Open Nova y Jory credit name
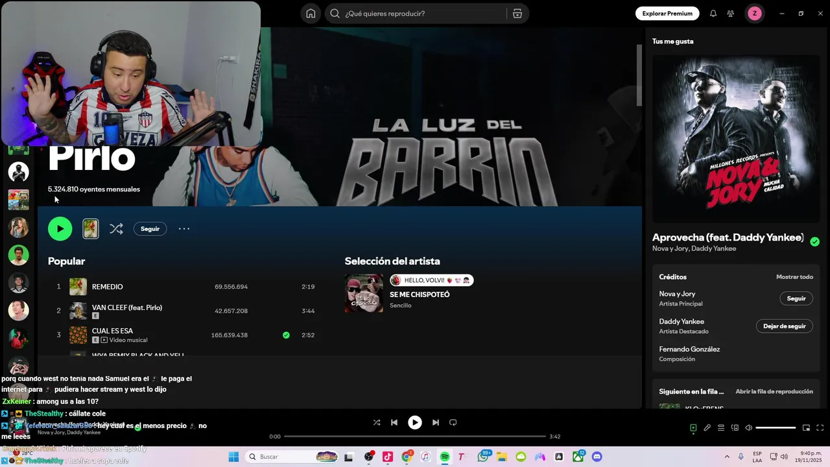 677,294
